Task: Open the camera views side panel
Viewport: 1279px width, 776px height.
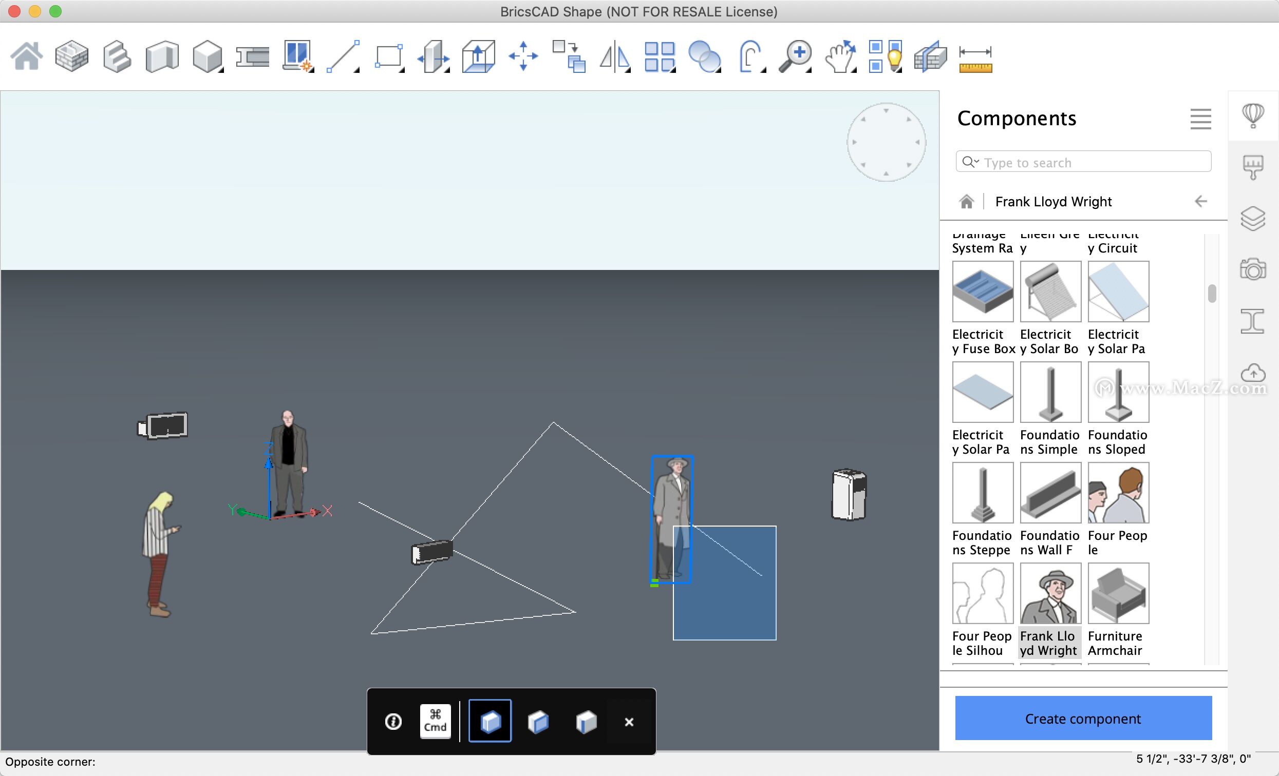Action: (1252, 269)
